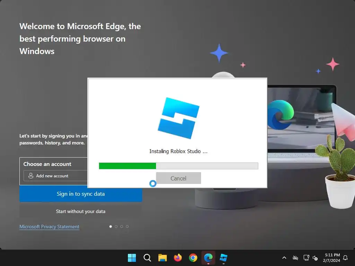Image resolution: width=355 pixels, height=266 pixels.
Task: Click the Installing Roblox Studio text
Action: point(178,151)
